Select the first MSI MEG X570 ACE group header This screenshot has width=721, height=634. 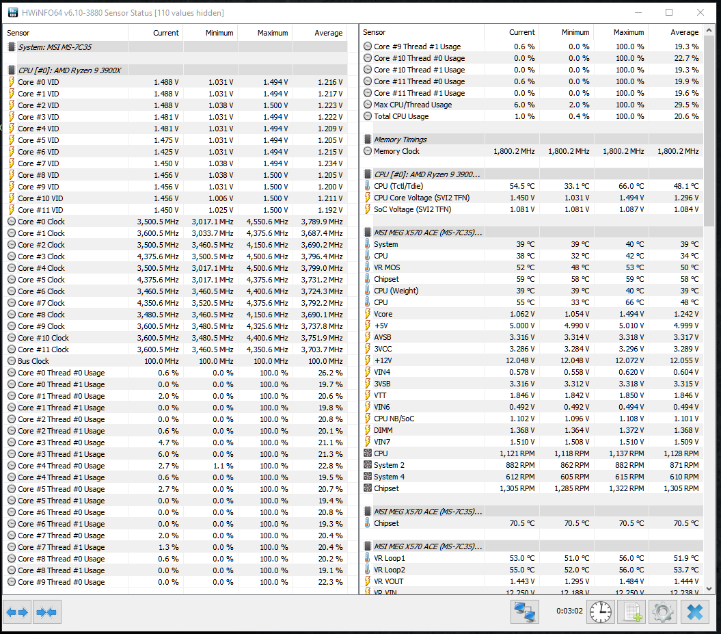click(x=532, y=233)
